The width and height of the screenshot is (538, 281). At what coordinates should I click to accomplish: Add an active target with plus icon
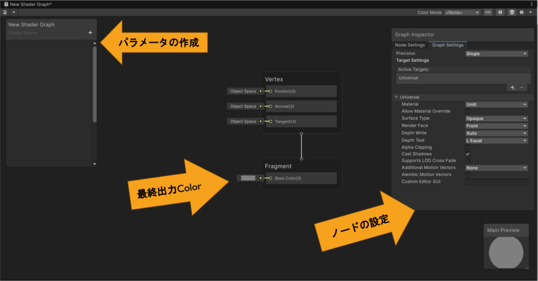click(512, 88)
